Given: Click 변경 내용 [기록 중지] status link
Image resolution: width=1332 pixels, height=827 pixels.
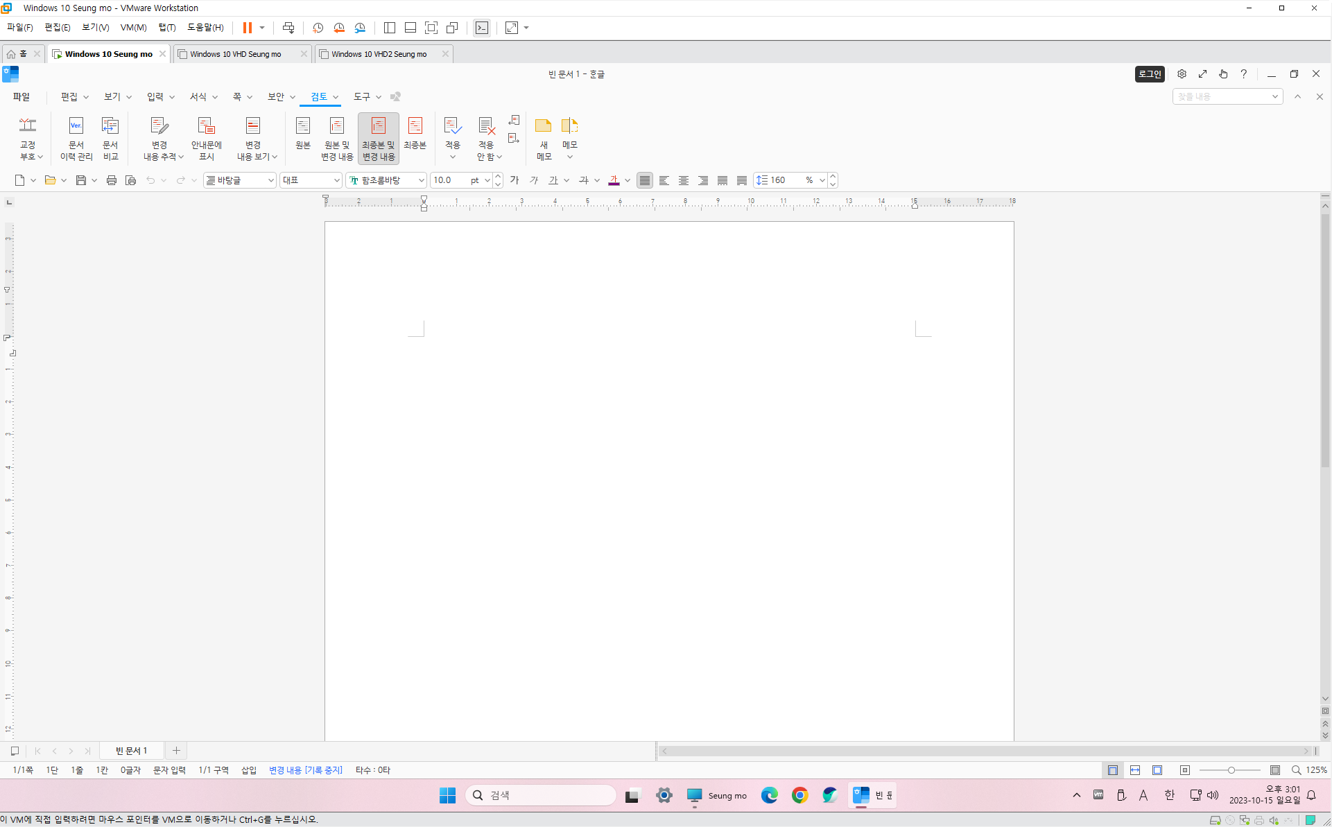Looking at the screenshot, I should 306,770.
